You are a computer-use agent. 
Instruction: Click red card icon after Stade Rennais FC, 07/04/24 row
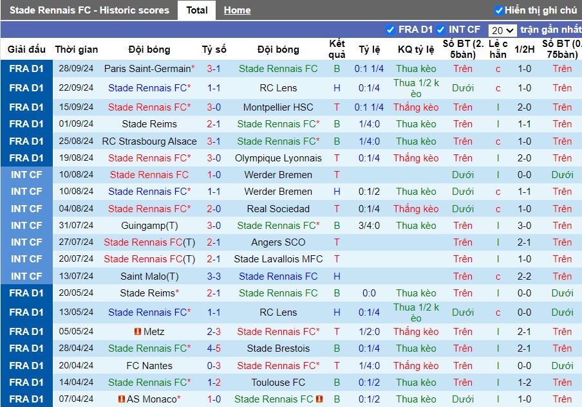pos(319,399)
